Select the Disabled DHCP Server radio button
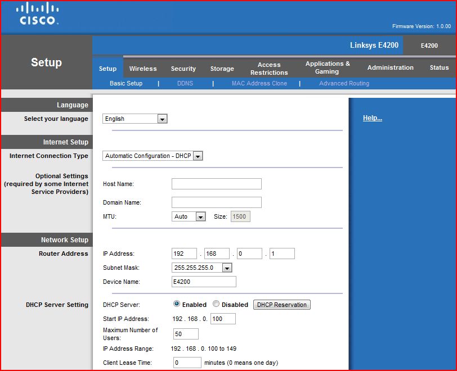 (216, 304)
